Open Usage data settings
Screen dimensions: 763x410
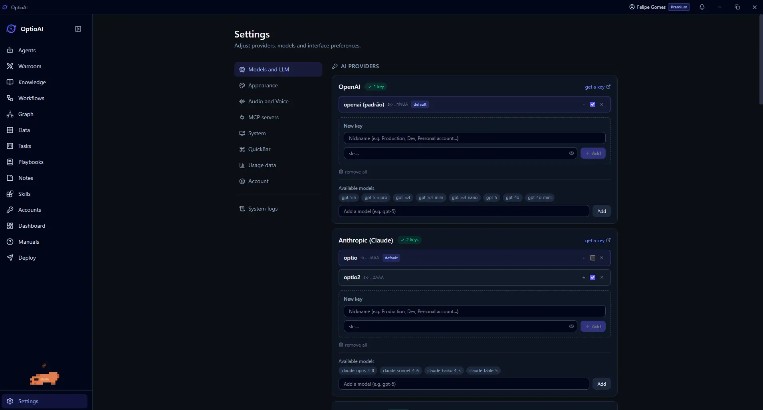tap(278, 165)
